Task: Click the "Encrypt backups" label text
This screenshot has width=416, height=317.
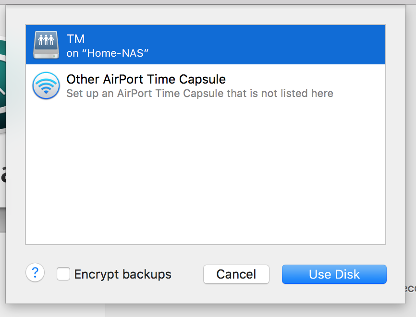Action: point(122,274)
